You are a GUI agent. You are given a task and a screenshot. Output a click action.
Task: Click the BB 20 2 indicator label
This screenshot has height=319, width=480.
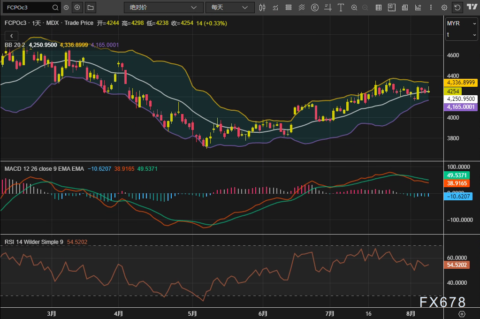point(15,45)
